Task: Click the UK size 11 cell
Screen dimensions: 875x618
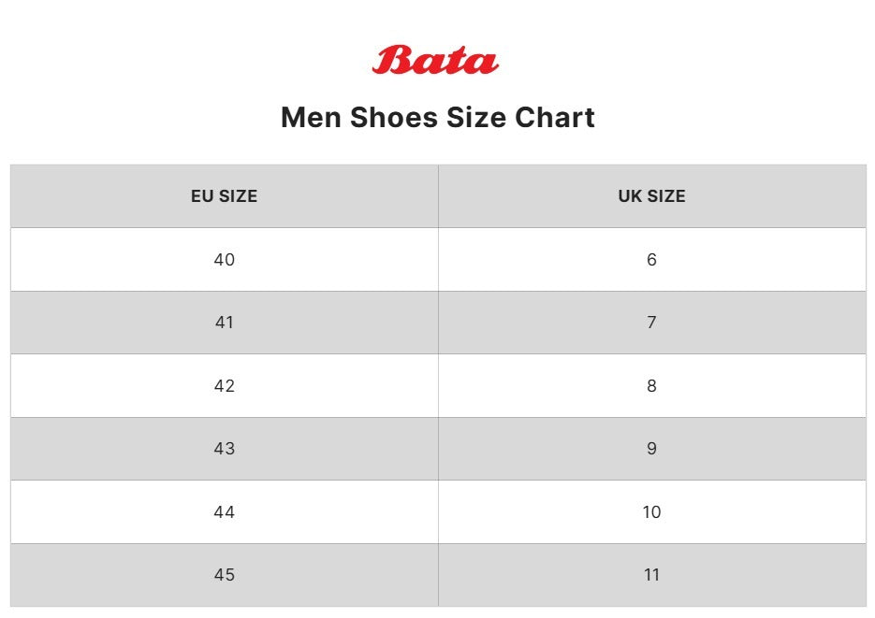Action: click(651, 575)
